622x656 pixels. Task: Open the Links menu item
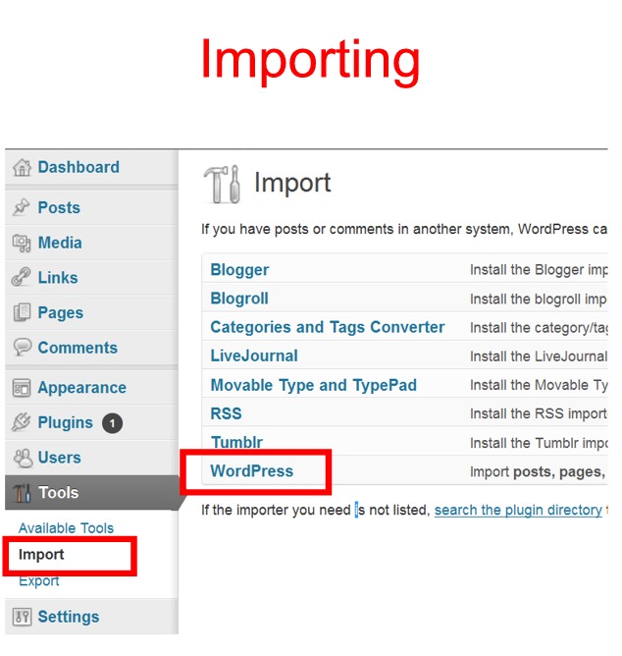tap(58, 278)
